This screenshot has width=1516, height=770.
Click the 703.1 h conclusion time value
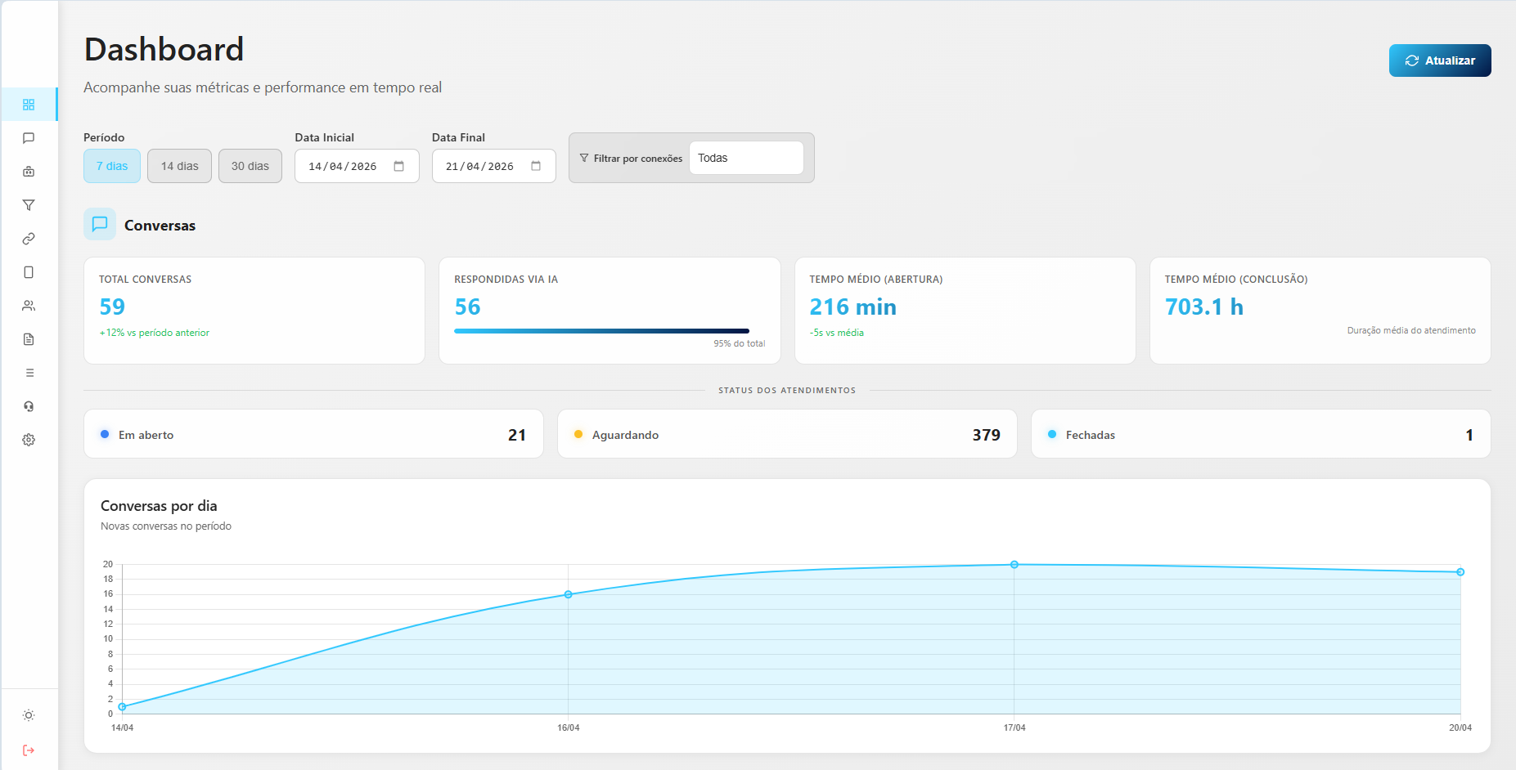(x=1204, y=307)
